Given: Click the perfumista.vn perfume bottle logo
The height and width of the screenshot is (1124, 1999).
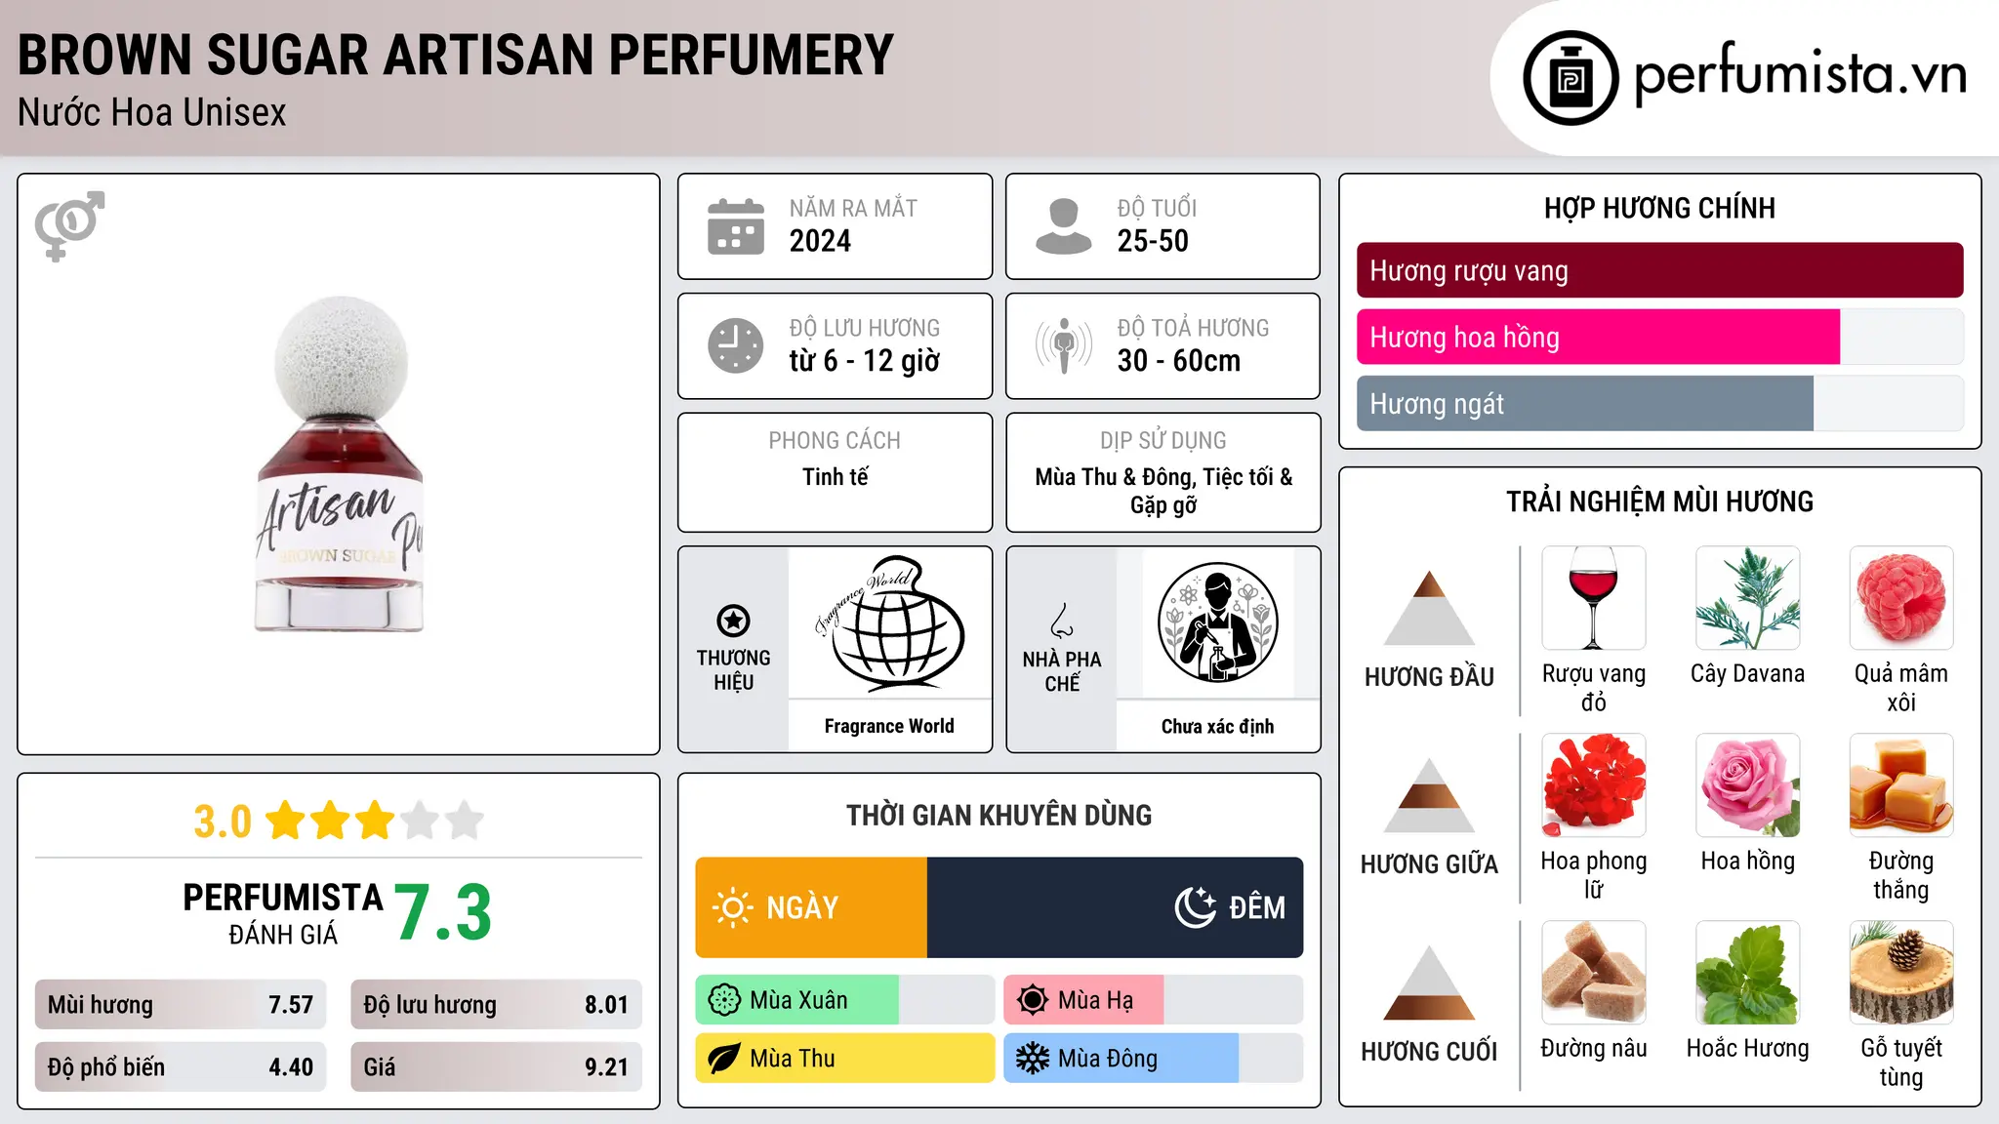Looking at the screenshot, I should [1571, 78].
